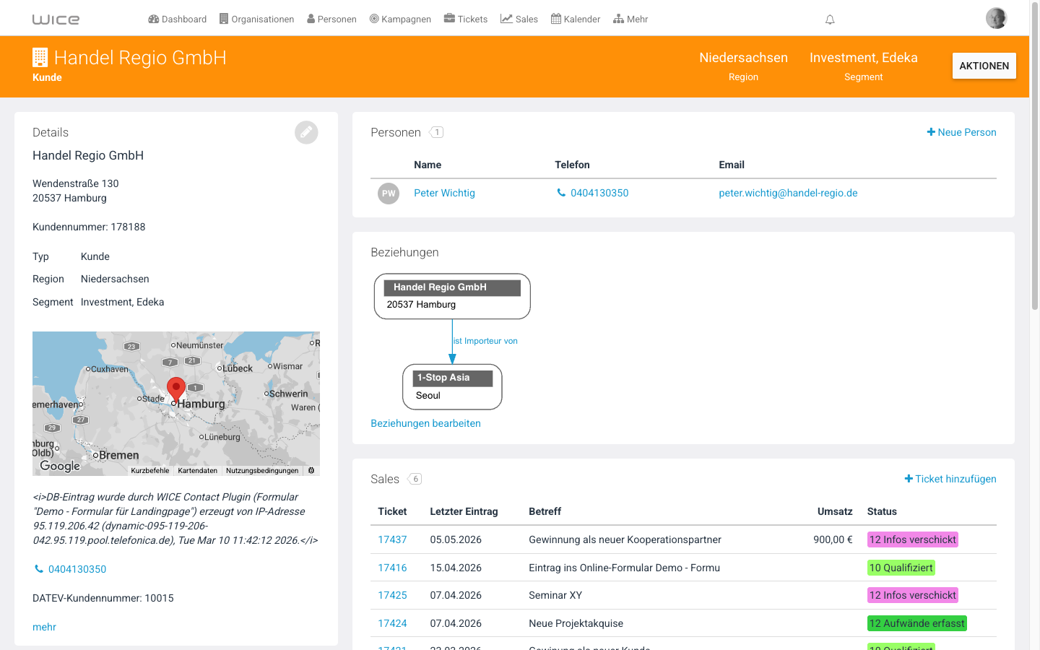Open Peter Wichtig's profile link
Viewport: 1040px width, 650px height.
point(444,193)
